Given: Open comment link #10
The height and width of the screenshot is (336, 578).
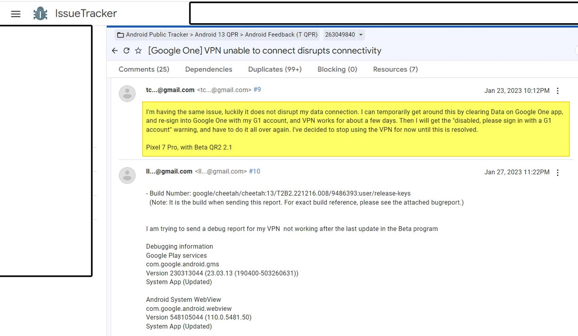Looking at the screenshot, I should pyautogui.click(x=255, y=171).
